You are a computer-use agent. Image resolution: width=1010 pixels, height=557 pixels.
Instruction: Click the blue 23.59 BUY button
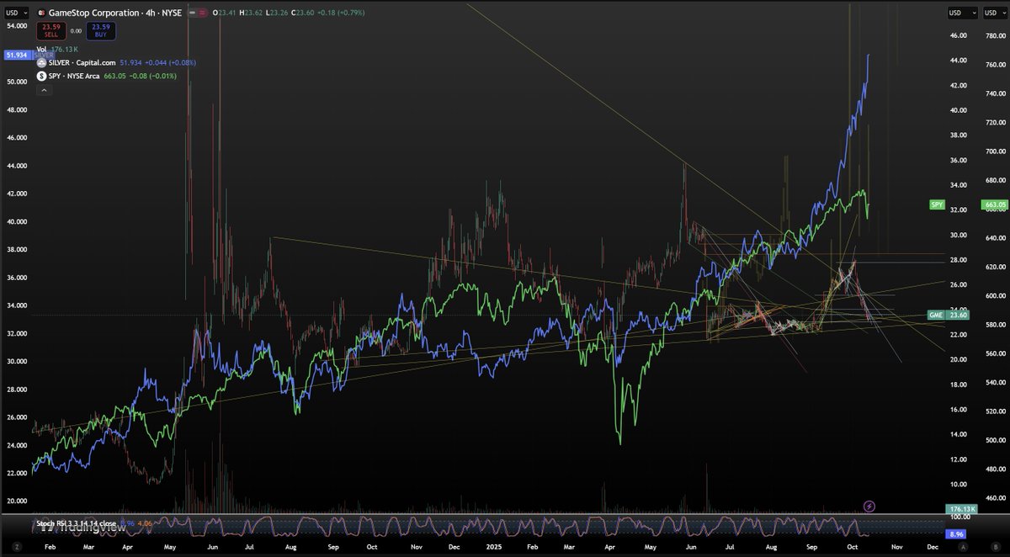click(101, 31)
